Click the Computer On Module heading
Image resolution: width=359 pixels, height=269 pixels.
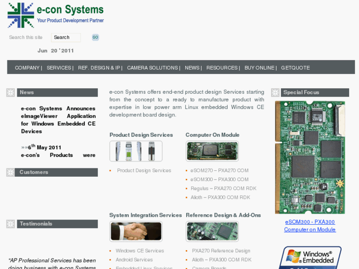point(212,135)
